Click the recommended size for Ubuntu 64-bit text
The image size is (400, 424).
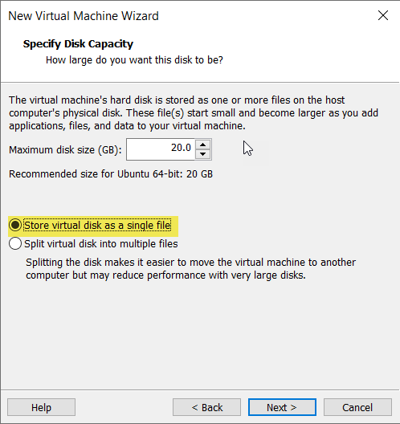(x=111, y=174)
